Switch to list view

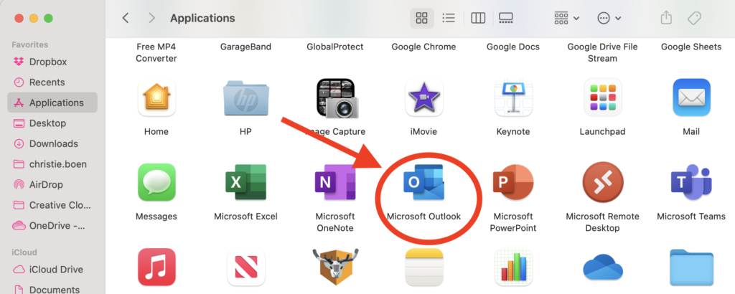(x=449, y=18)
